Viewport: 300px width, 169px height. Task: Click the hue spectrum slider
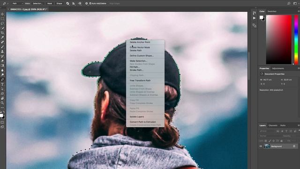coord(296,39)
